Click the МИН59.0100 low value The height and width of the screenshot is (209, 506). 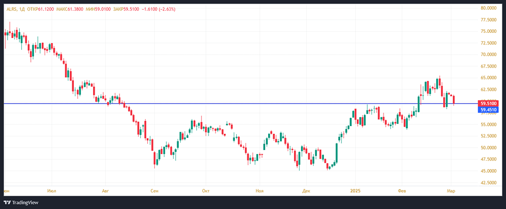pyautogui.click(x=98, y=9)
